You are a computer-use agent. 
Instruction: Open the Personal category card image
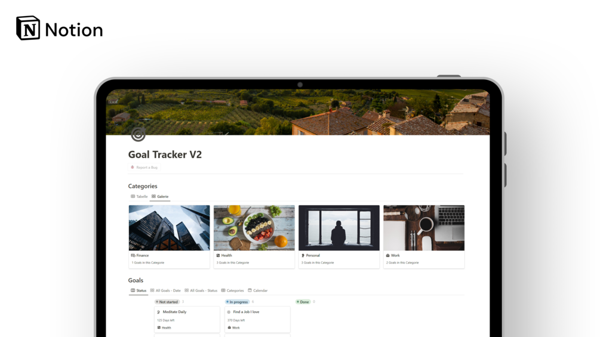point(339,228)
